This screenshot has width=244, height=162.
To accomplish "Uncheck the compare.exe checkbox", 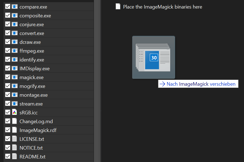I will [x=8, y=7].
